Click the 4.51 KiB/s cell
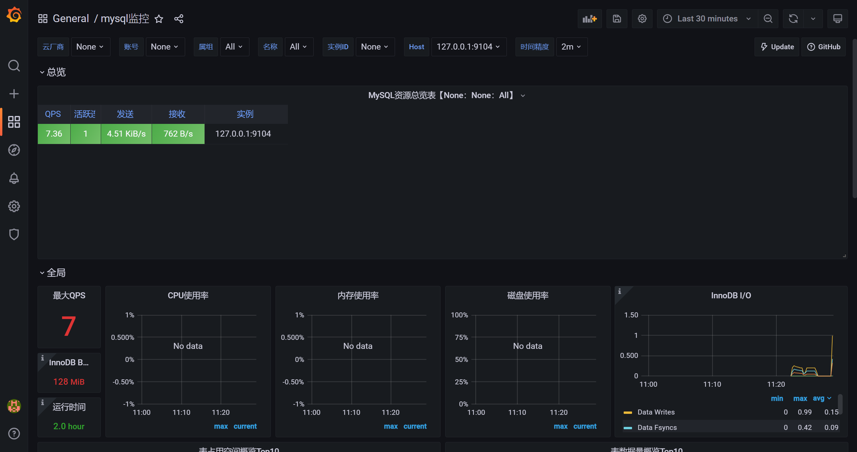This screenshot has width=857, height=452. click(x=126, y=134)
